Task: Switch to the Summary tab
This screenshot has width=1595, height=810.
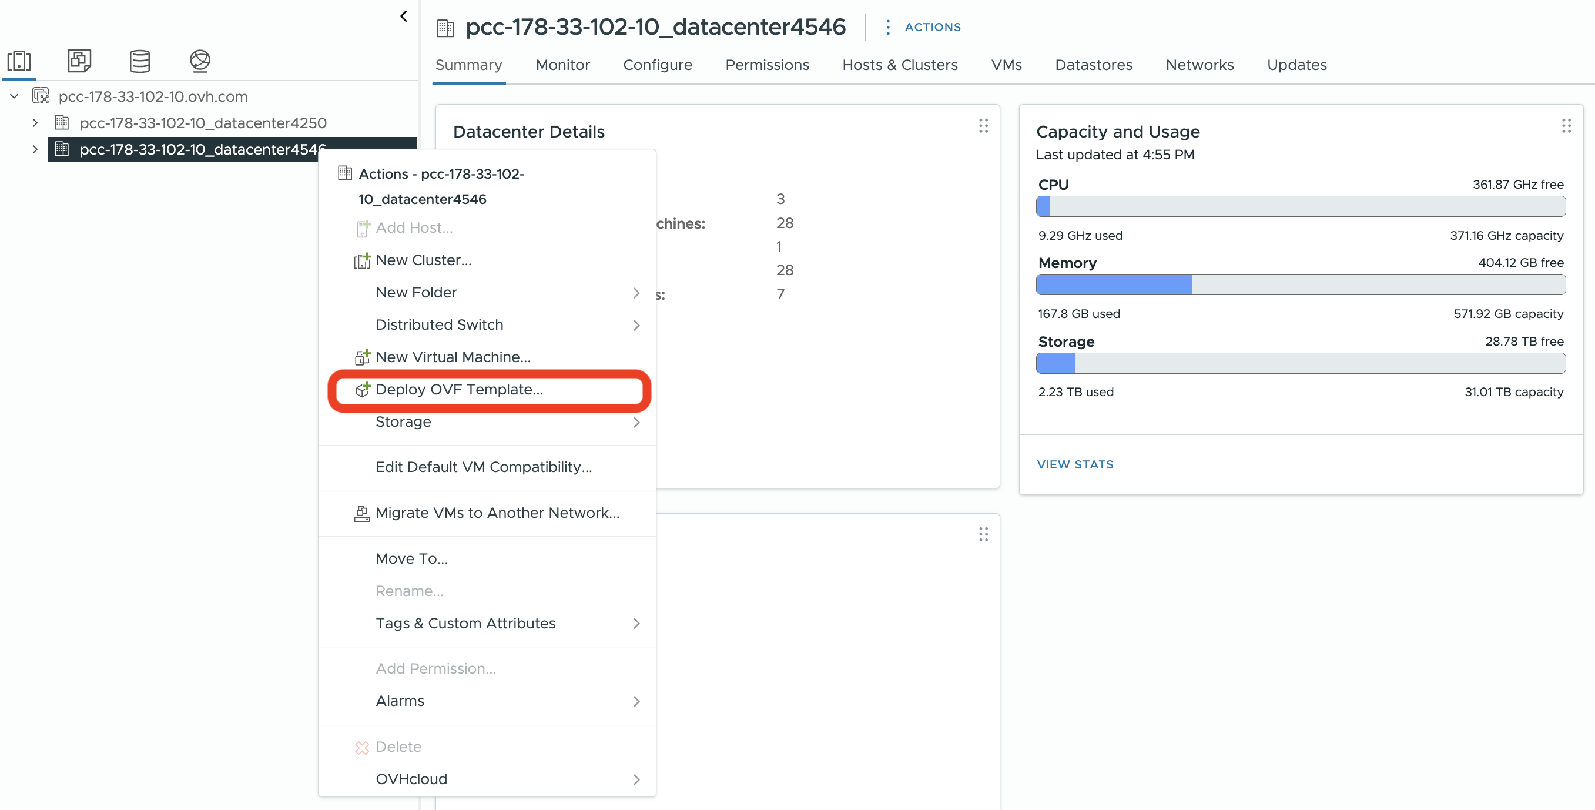Action: click(x=469, y=65)
